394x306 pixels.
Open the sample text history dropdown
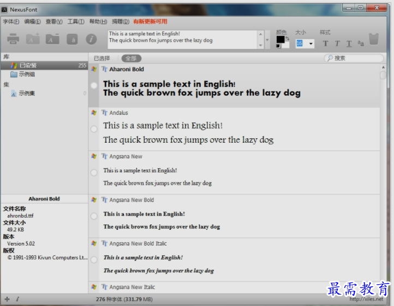[x=267, y=40]
